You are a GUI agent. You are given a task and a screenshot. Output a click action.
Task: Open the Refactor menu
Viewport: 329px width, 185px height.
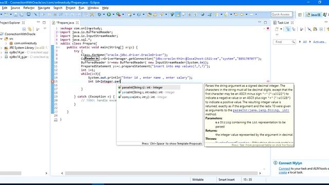coord(29,8)
